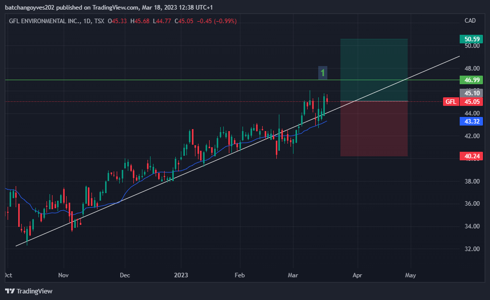Viewport: 490px width, 300px height.
Task: Click the 36.00 price axis tick
Action: pyautogui.click(x=472, y=204)
